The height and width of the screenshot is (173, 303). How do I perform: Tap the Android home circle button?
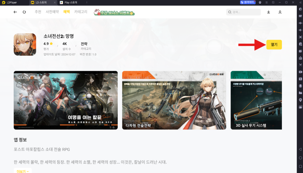point(300,158)
